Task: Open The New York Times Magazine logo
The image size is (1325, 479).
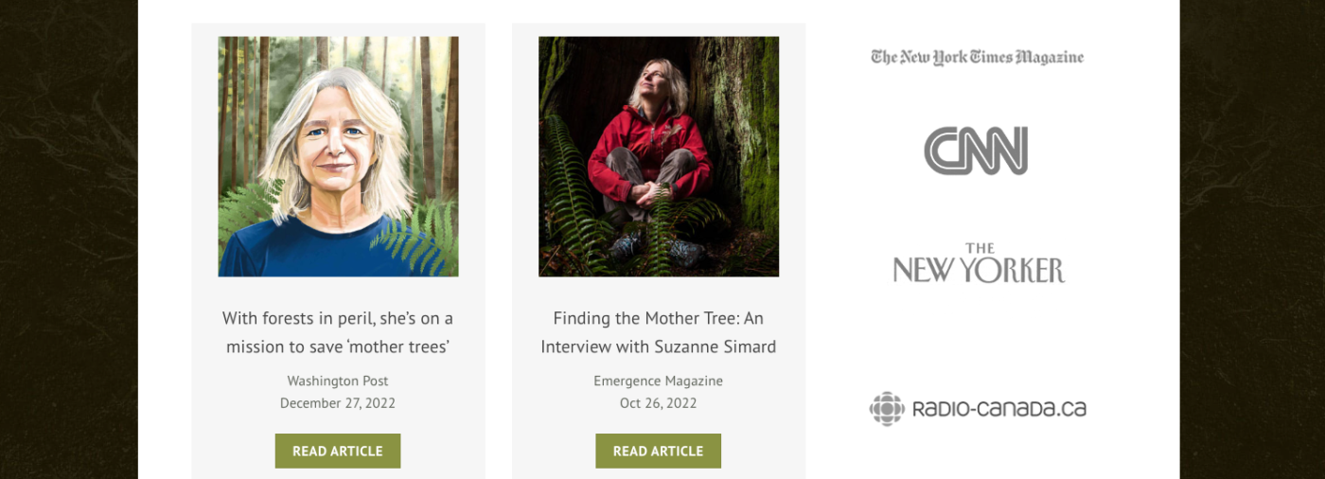Action: tap(978, 57)
